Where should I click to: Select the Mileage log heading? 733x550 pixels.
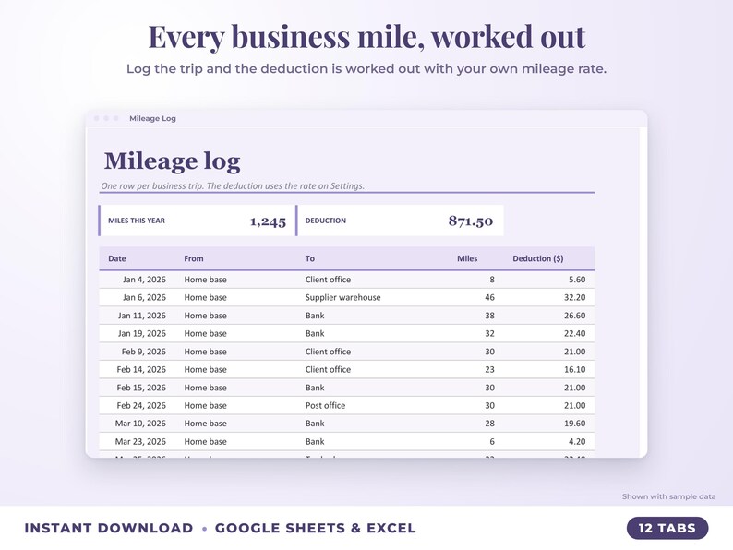click(x=172, y=161)
